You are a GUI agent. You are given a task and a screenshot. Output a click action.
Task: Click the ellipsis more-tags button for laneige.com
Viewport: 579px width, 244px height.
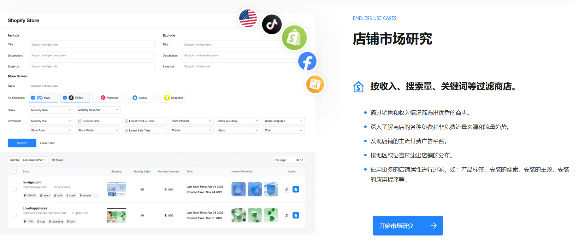96,195
